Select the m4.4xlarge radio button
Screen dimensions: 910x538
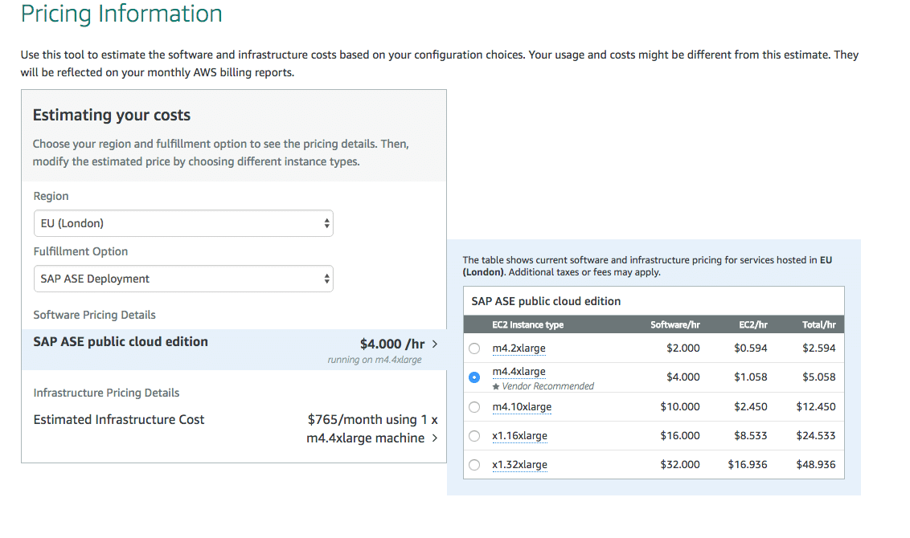pyautogui.click(x=474, y=377)
